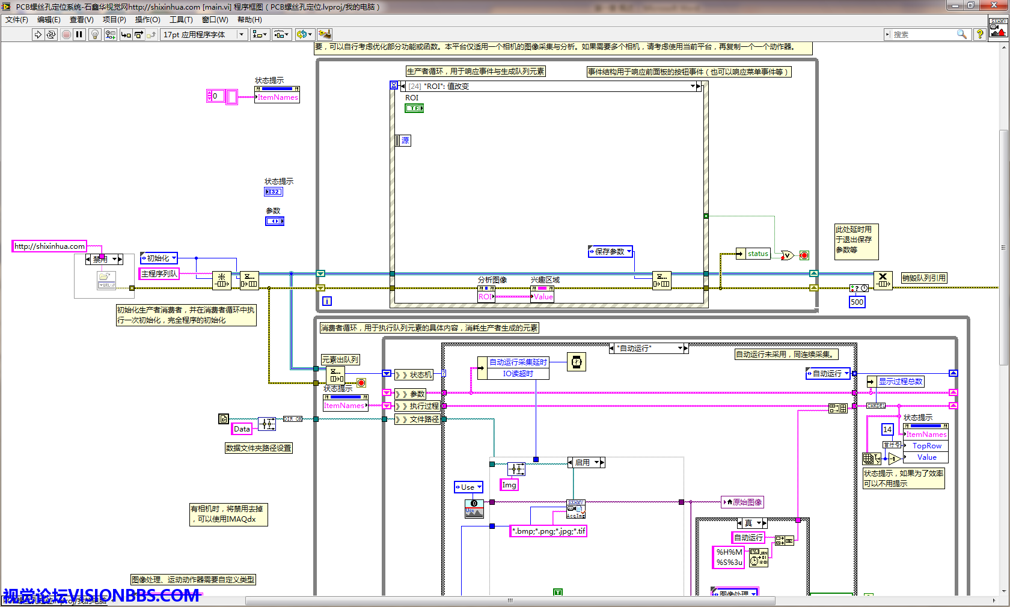Open the 文件(F) menu
The height and width of the screenshot is (607, 1010).
click(17, 20)
